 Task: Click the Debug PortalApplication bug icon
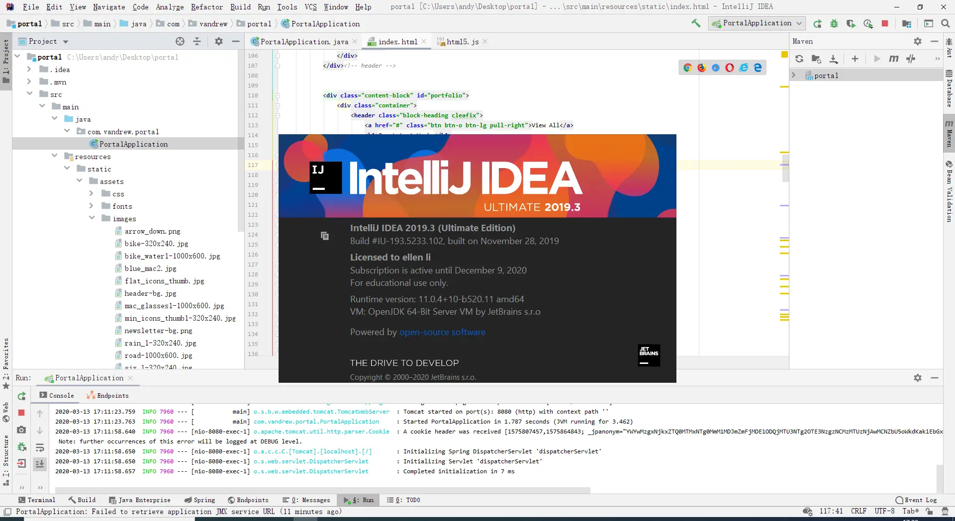pos(834,23)
